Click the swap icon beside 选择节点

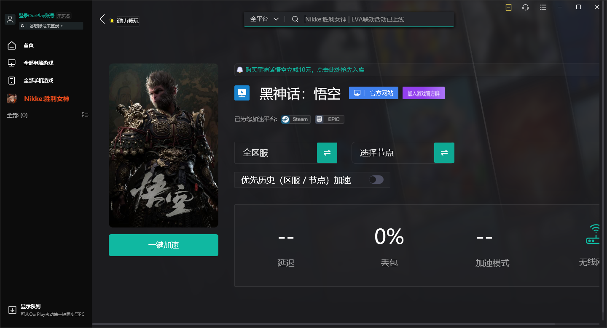click(x=444, y=153)
